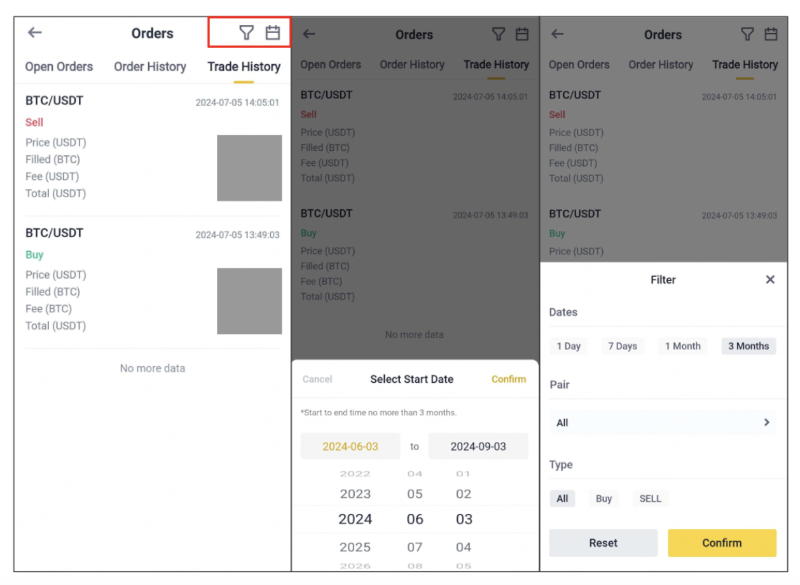Tap back arrow in the middle panel

309,34
